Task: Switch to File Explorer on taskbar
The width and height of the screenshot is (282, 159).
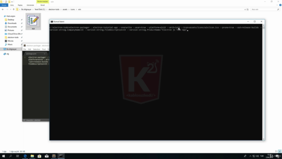Action: pos(32,156)
